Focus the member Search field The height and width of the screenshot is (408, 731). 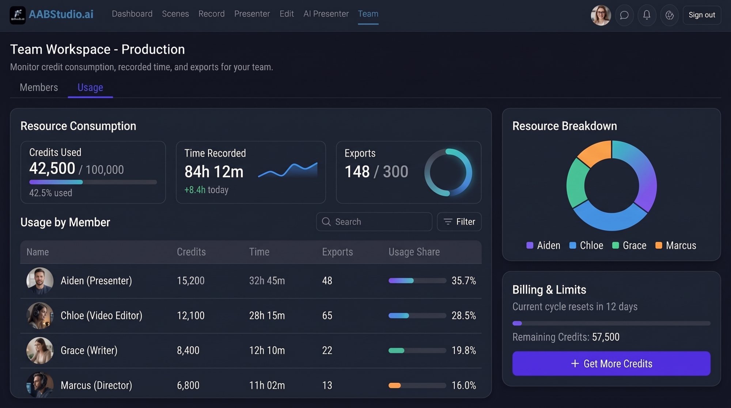pyautogui.click(x=374, y=222)
